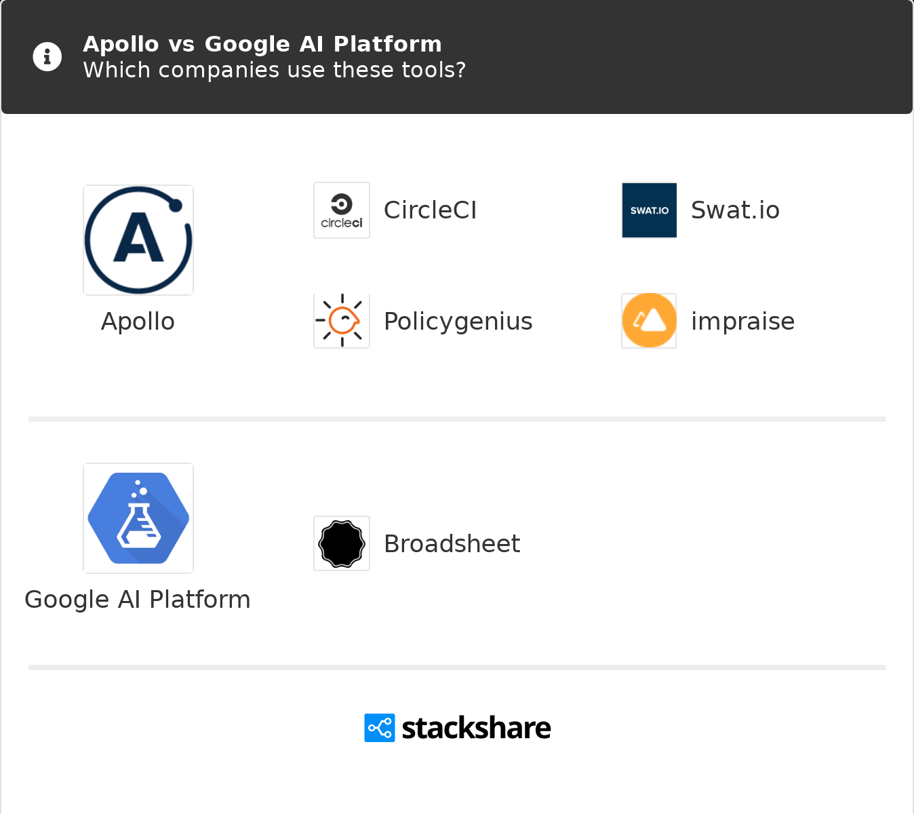Click the Broadsheet black badge icon

[x=342, y=543]
